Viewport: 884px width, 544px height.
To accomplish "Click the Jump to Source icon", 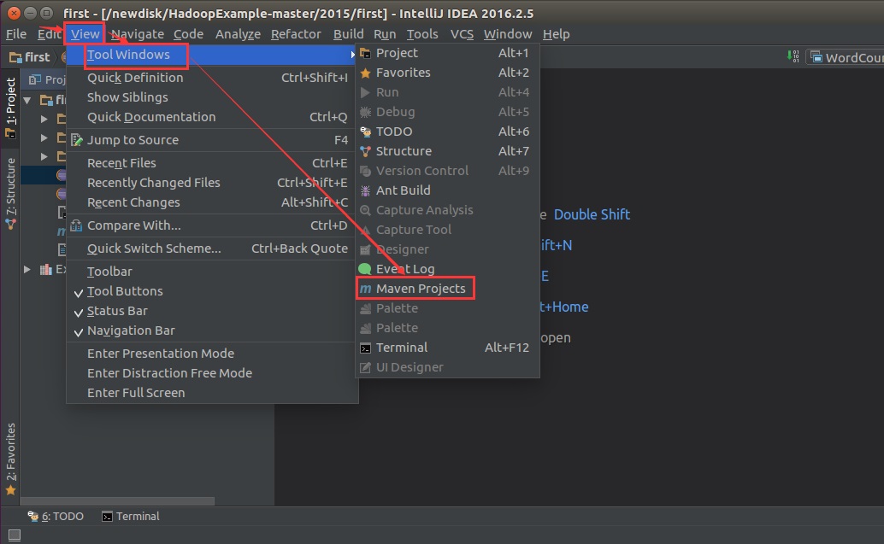I will tap(77, 140).
